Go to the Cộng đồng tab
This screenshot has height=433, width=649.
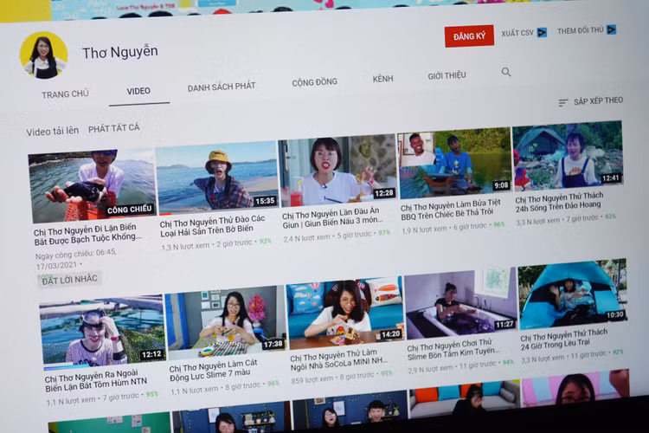tap(315, 82)
